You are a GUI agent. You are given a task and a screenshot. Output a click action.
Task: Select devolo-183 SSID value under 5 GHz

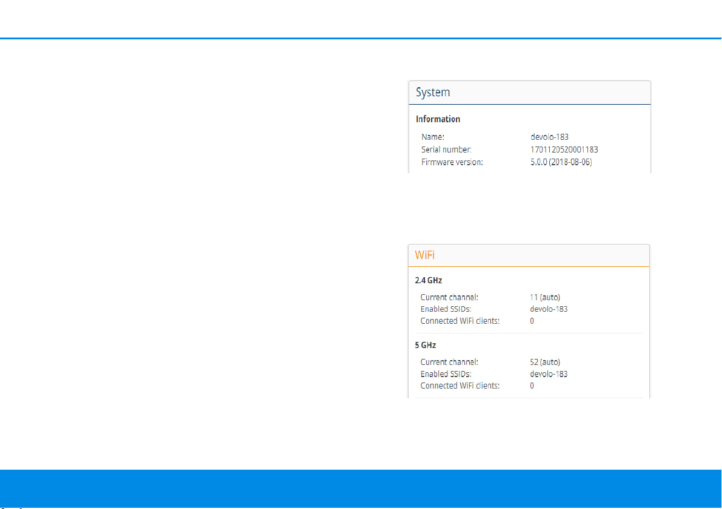point(549,374)
